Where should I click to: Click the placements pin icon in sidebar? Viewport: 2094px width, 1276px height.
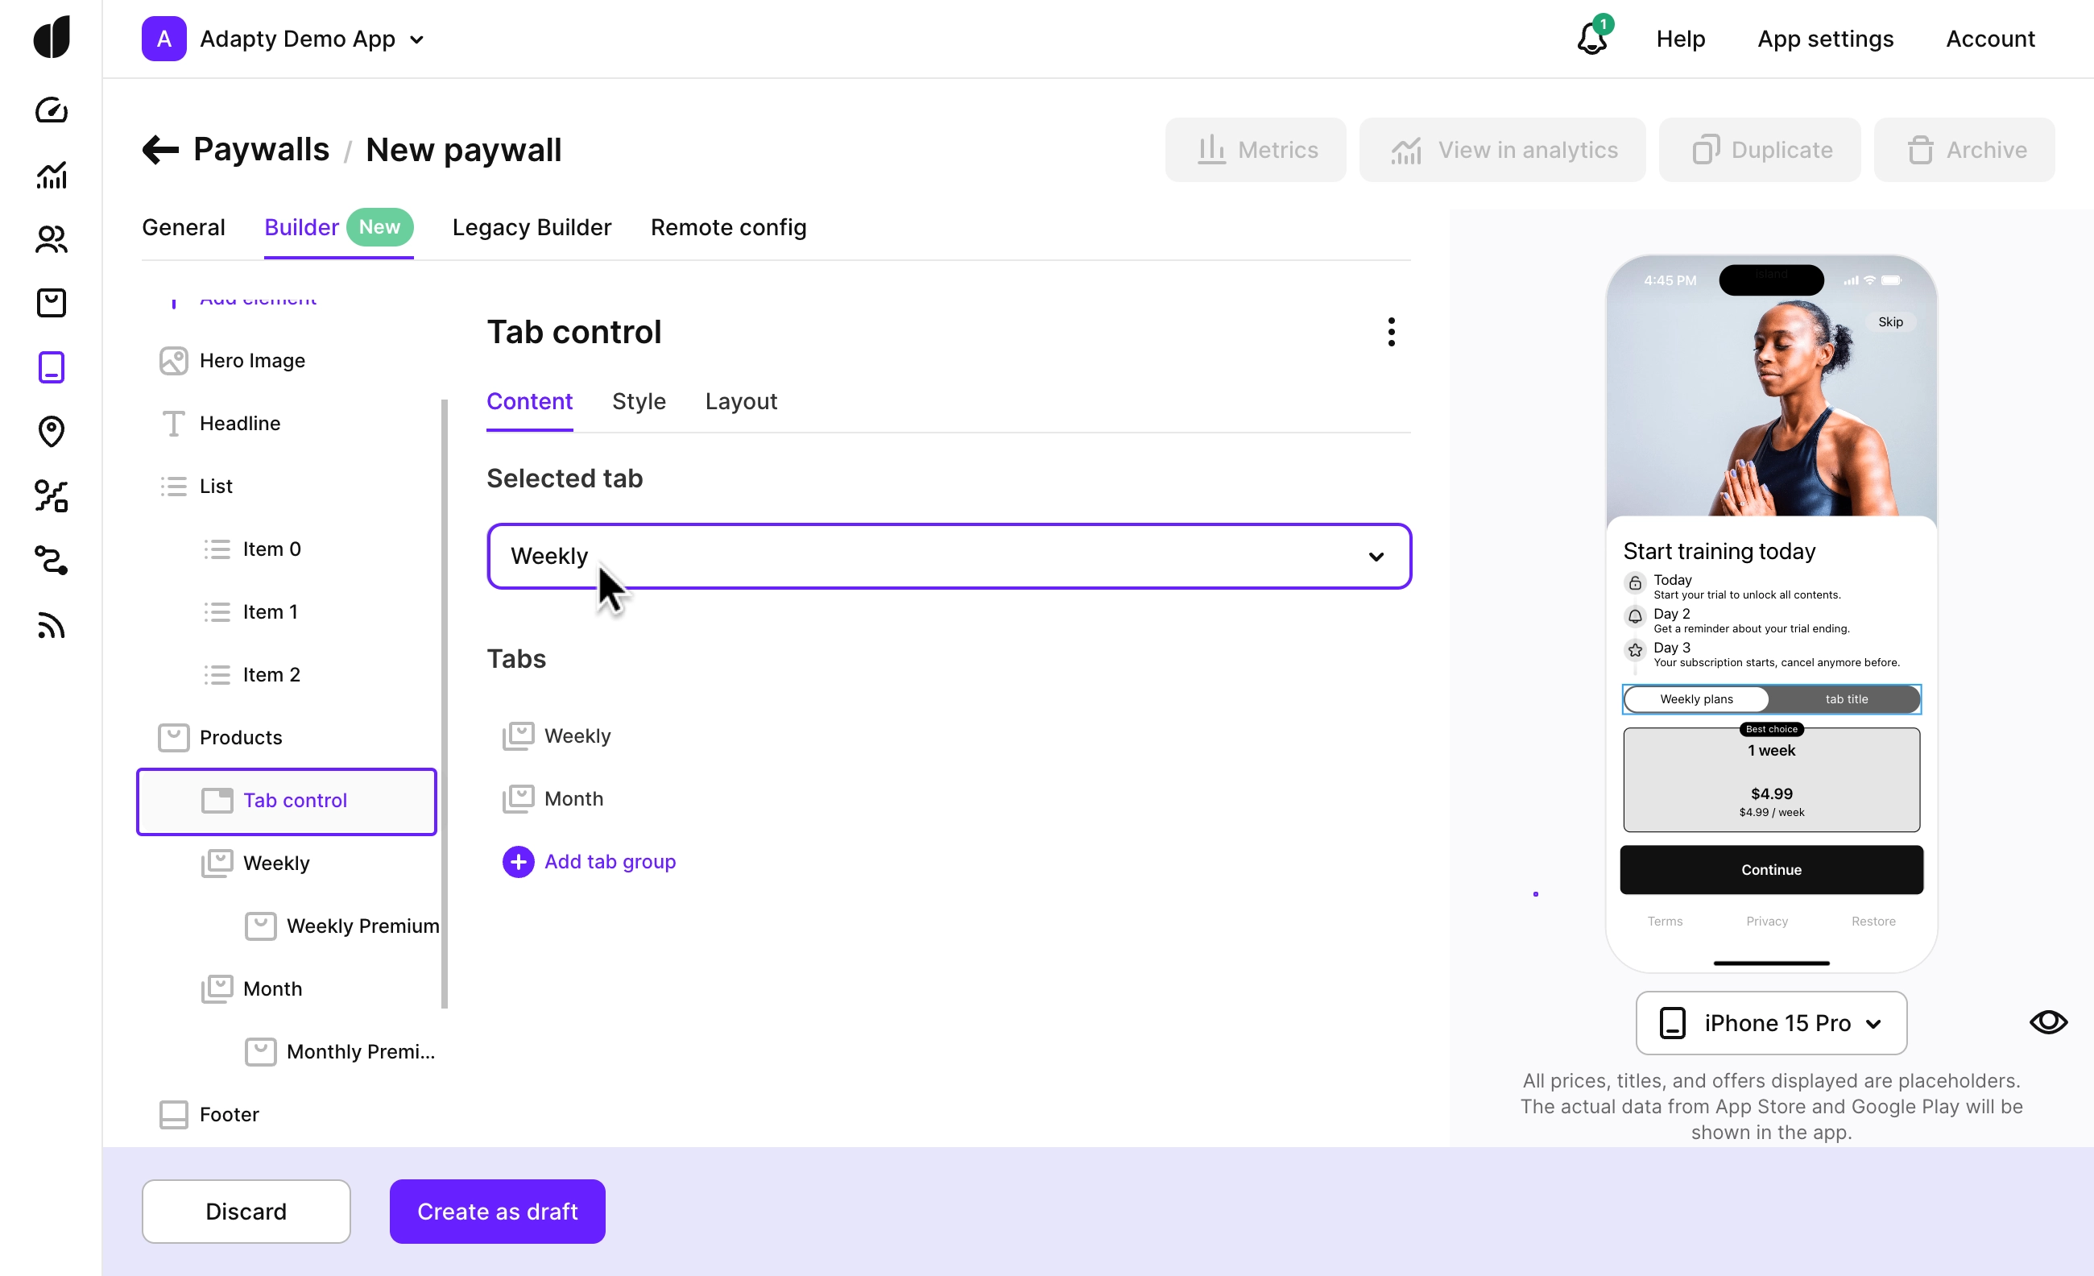coord(51,431)
